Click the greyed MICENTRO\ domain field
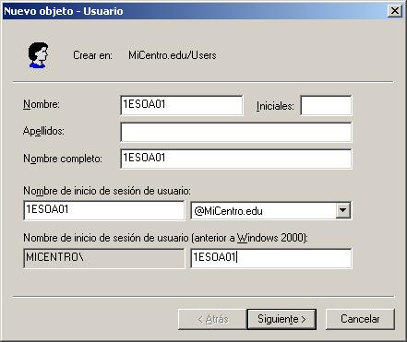 (104, 258)
